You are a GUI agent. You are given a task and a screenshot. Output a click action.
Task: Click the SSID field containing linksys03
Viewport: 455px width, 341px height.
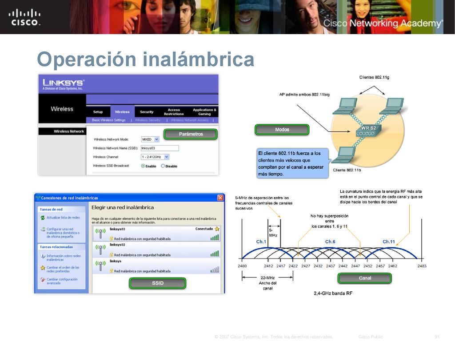(160, 148)
